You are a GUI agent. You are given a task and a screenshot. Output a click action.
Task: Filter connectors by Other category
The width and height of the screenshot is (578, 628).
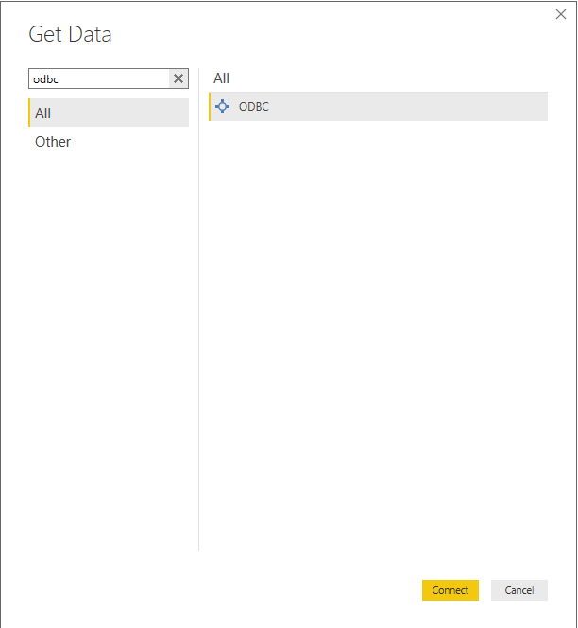click(53, 142)
